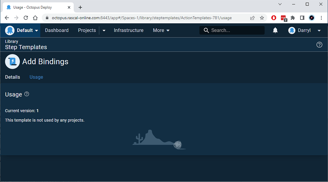The height and width of the screenshot is (182, 328).
Task: Bookmark this page with the star icon
Action: pyautogui.click(x=262, y=18)
